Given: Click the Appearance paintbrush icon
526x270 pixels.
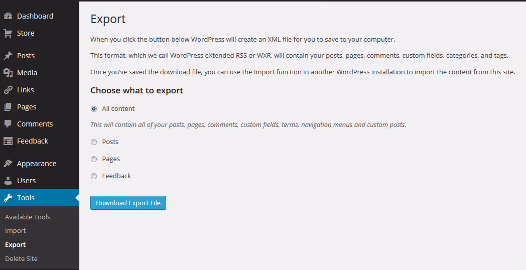Looking at the screenshot, I should point(8,164).
